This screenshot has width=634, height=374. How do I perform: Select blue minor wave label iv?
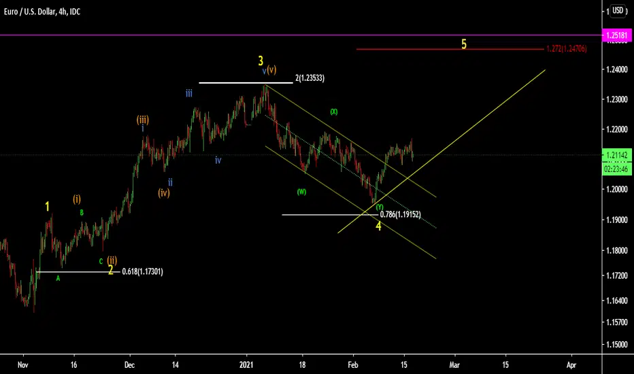[218, 160]
